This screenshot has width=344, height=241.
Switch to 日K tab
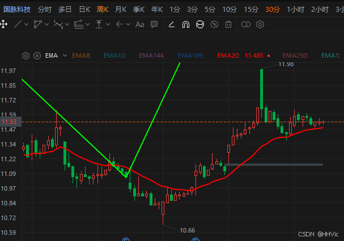coord(84,10)
